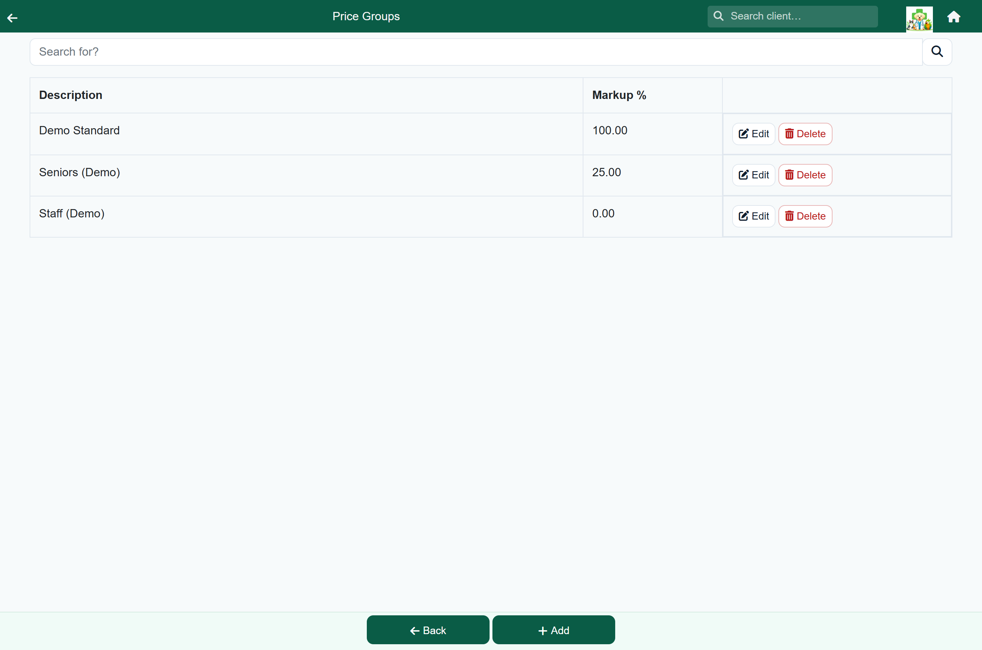Click the search magnifier button

pos(937,52)
